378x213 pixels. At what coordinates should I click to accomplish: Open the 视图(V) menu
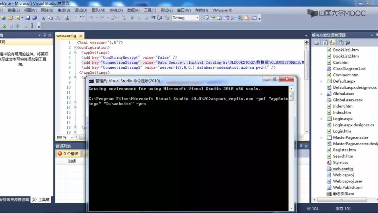[x=30, y=10]
